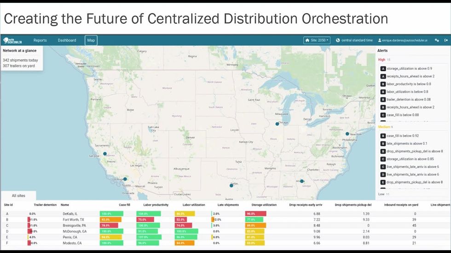Sort by Labor productivity column header
Screen dimensions: 451x253
click(x=156, y=205)
